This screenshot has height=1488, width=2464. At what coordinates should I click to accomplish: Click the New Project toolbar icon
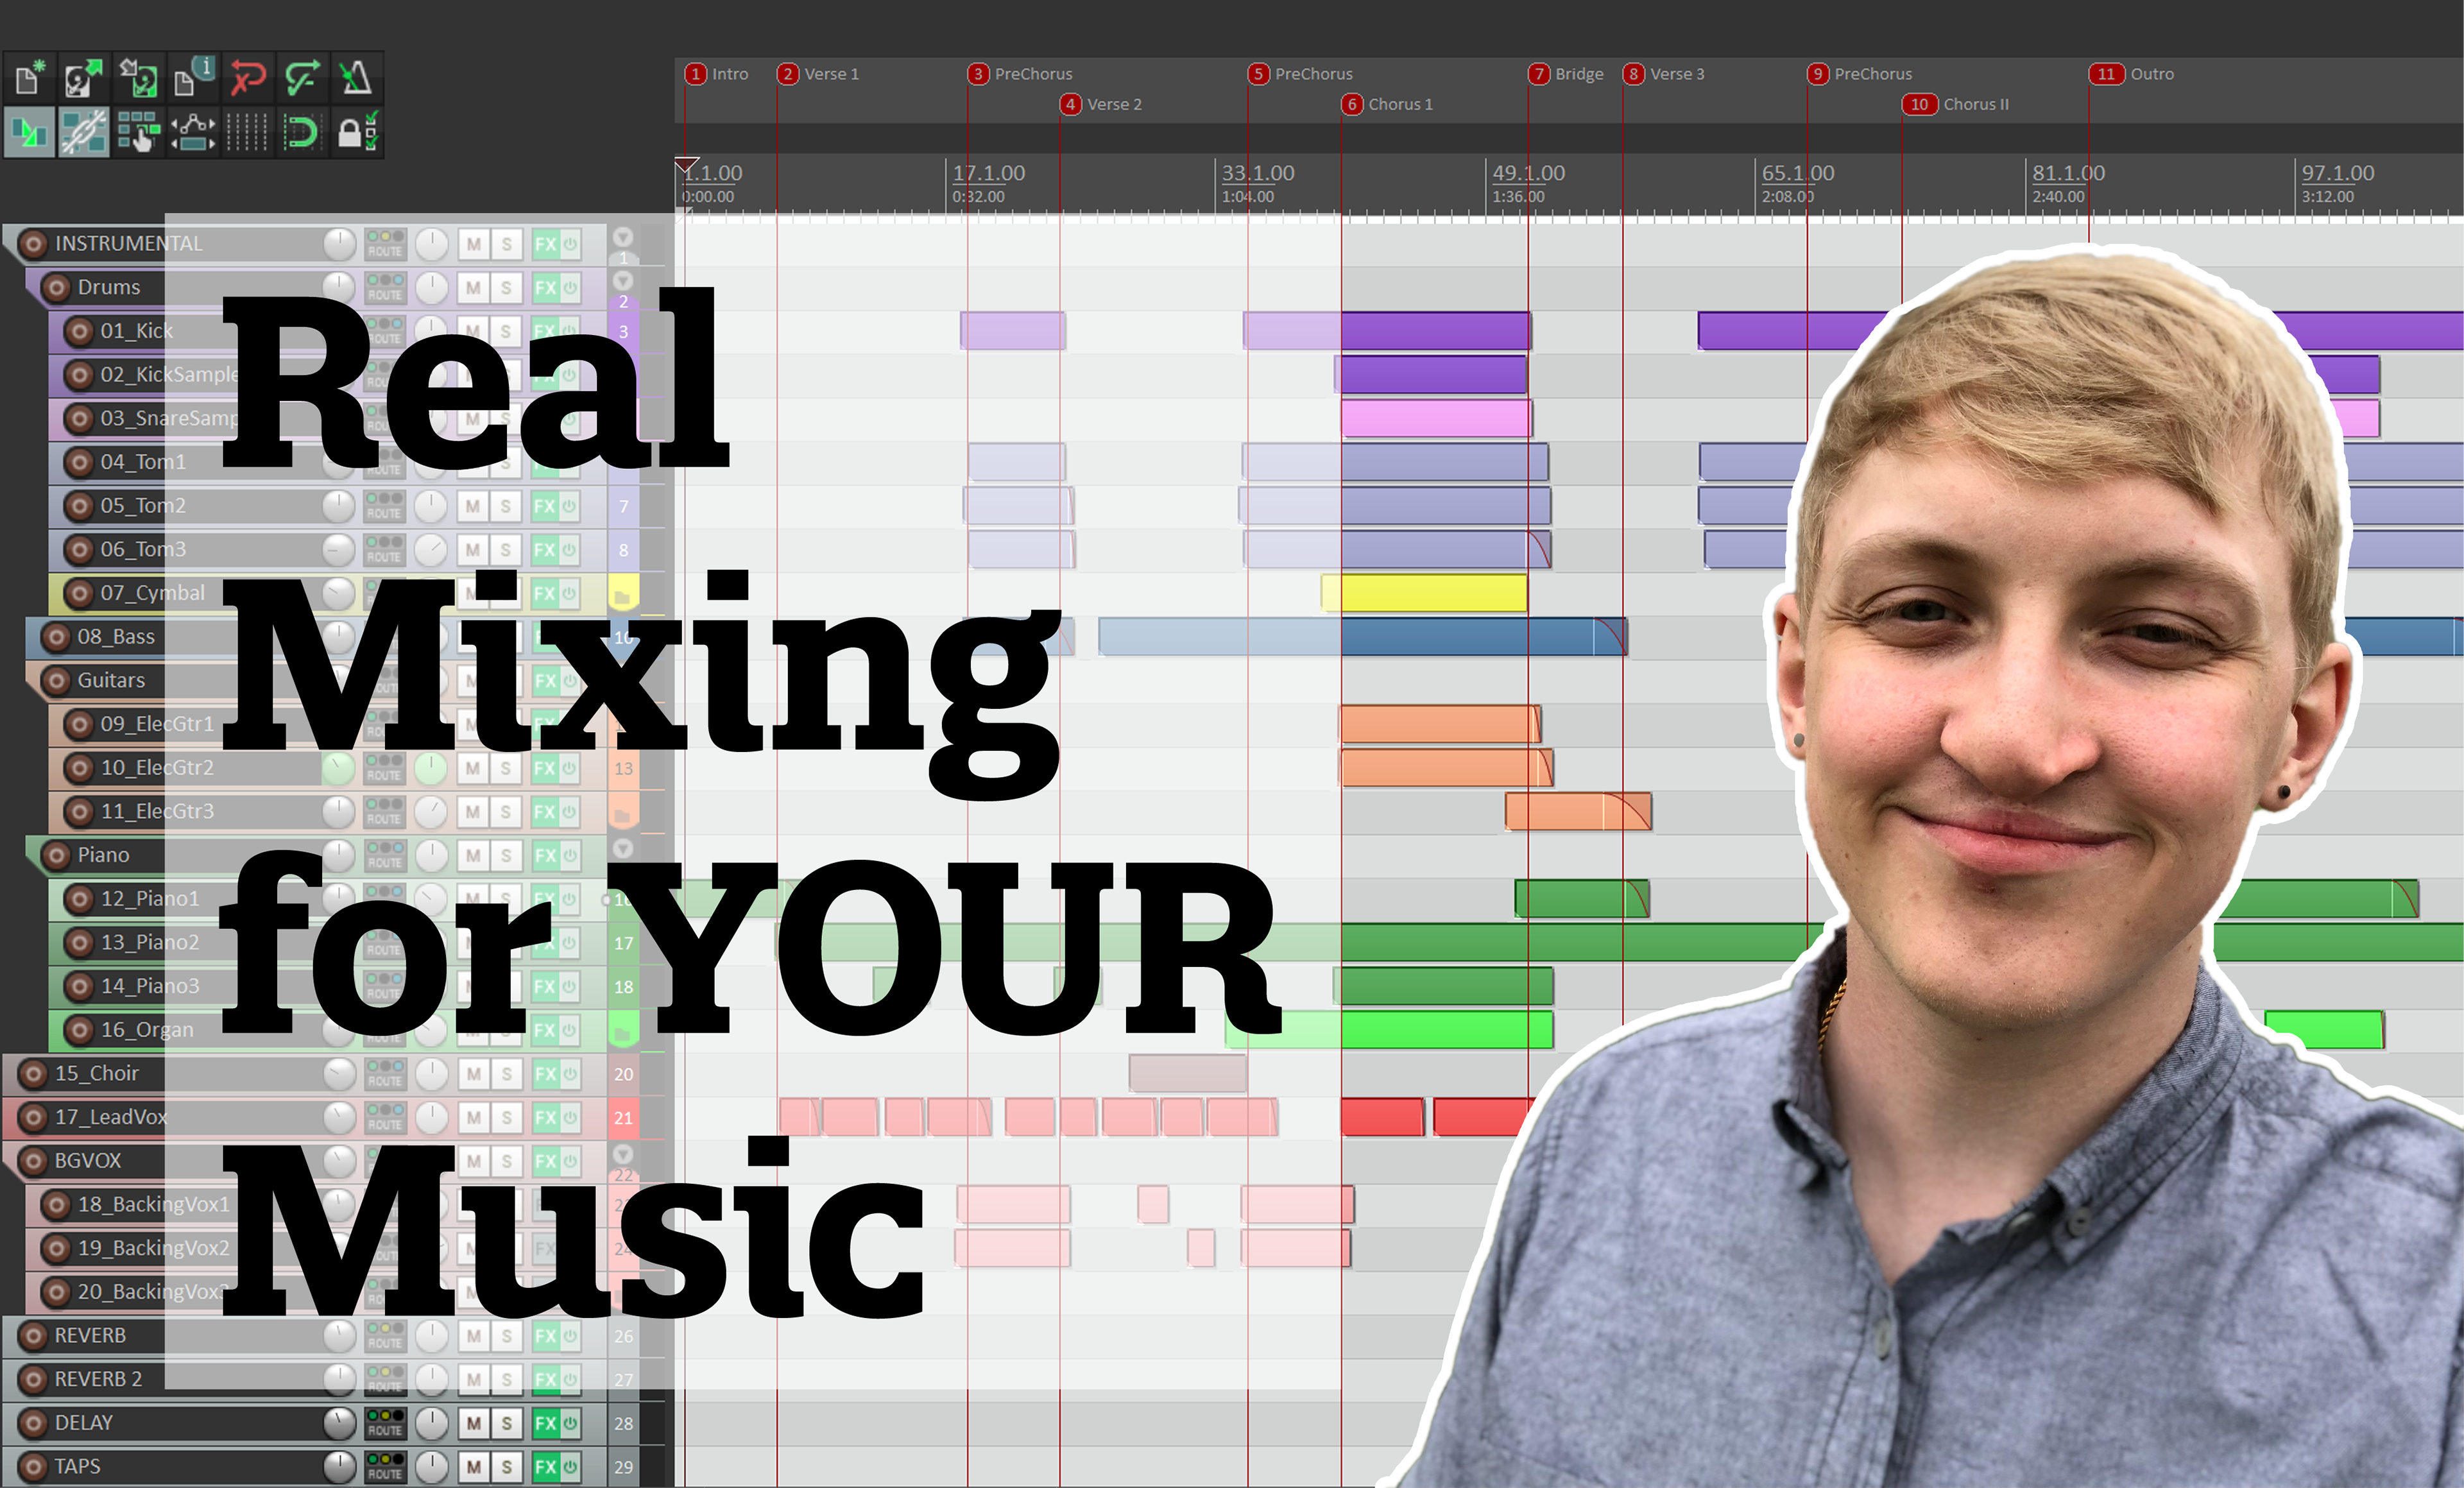pyautogui.click(x=29, y=78)
